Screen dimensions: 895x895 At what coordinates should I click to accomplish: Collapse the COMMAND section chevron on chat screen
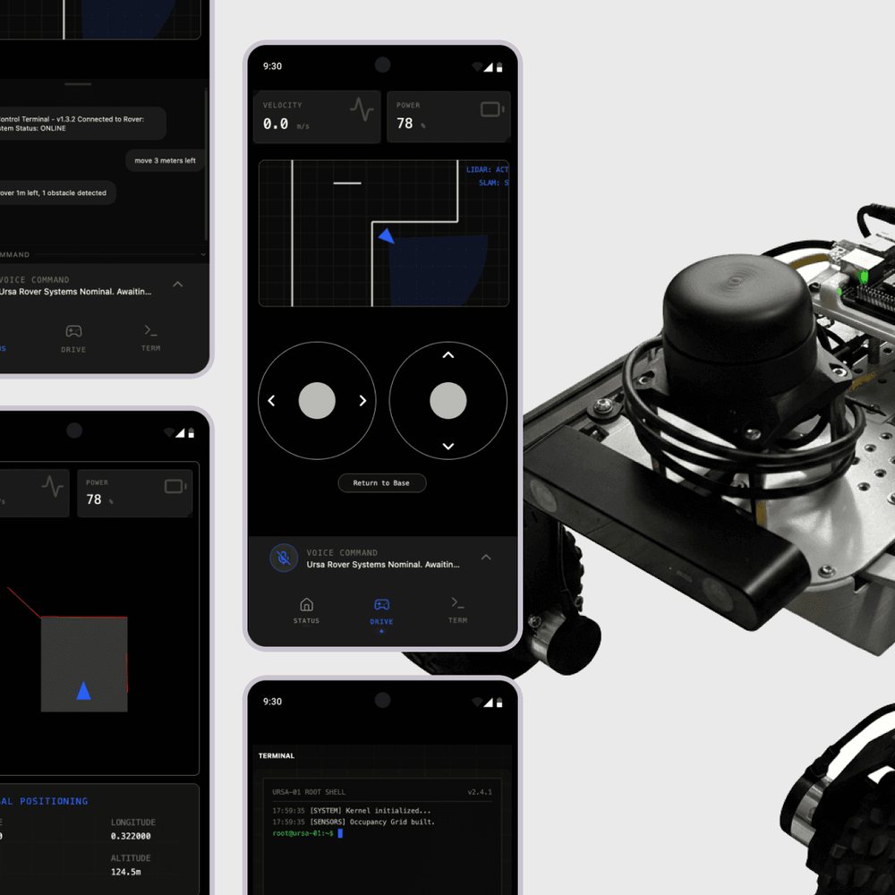(203, 254)
